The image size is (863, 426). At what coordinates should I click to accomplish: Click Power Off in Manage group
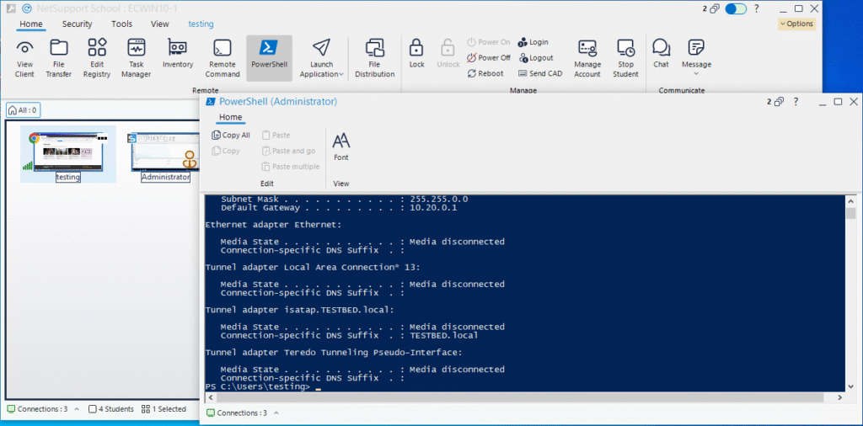tap(489, 58)
